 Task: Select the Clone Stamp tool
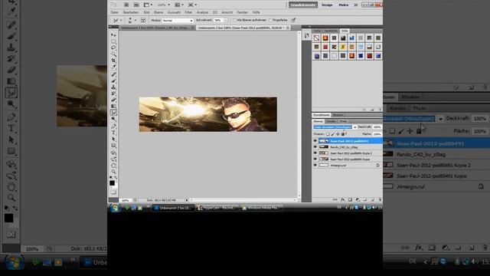[x=113, y=87]
